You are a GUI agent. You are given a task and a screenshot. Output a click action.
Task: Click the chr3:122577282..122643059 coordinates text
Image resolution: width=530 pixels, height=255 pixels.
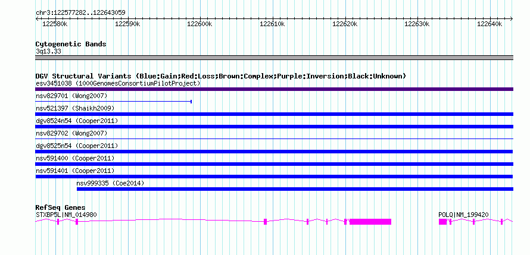point(80,13)
